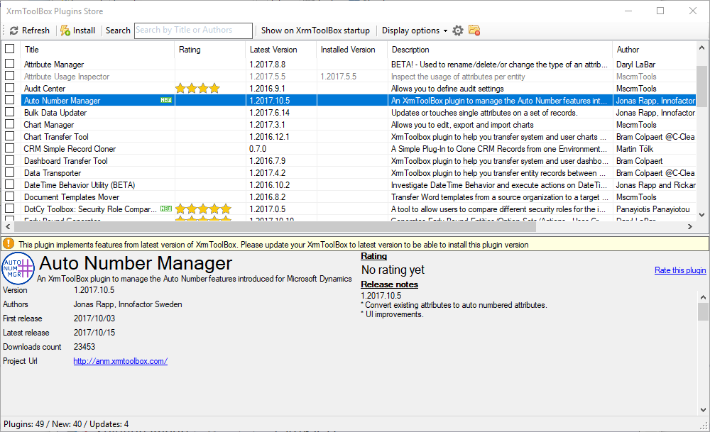Click the Release notes heading
710x432 pixels.
(x=389, y=284)
